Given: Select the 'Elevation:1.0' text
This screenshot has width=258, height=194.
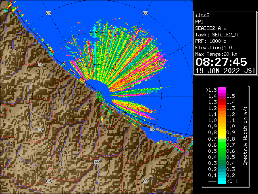Looking at the screenshot, I should click(x=214, y=48).
